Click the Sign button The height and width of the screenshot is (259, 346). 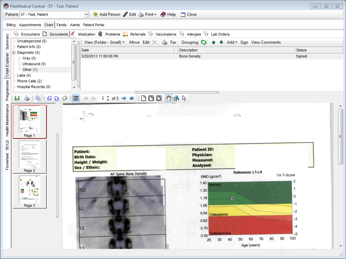pos(244,42)
